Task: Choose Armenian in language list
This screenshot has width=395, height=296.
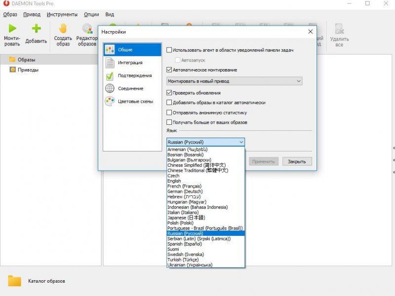Action: [x=205, y=149]
